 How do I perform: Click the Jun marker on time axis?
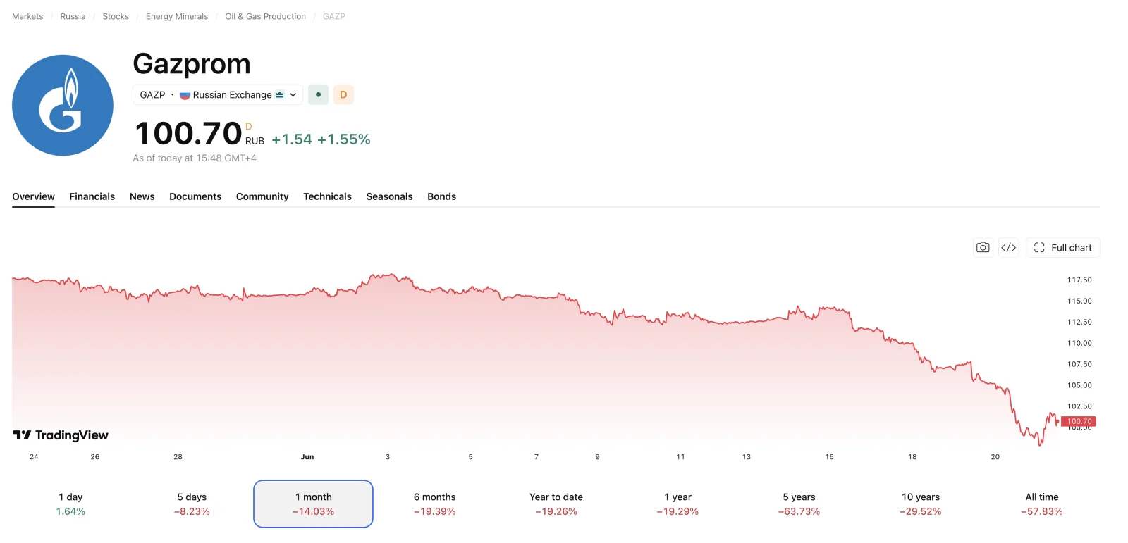(307, 457)
